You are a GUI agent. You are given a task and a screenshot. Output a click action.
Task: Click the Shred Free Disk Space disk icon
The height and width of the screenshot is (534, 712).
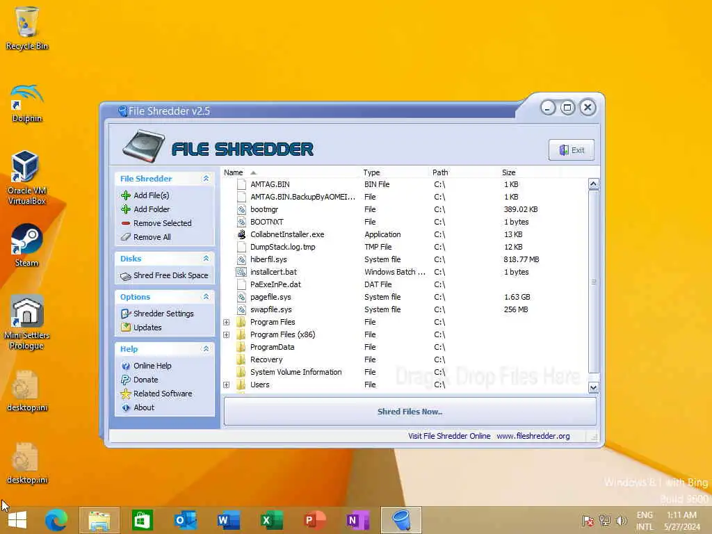(126, 275)
